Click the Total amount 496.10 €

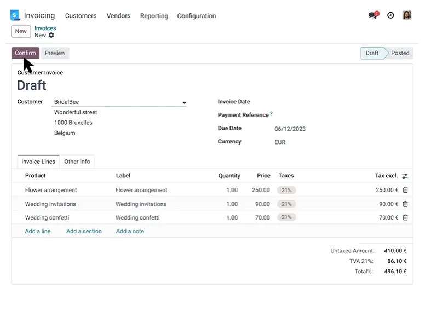[x=395, y=271]
